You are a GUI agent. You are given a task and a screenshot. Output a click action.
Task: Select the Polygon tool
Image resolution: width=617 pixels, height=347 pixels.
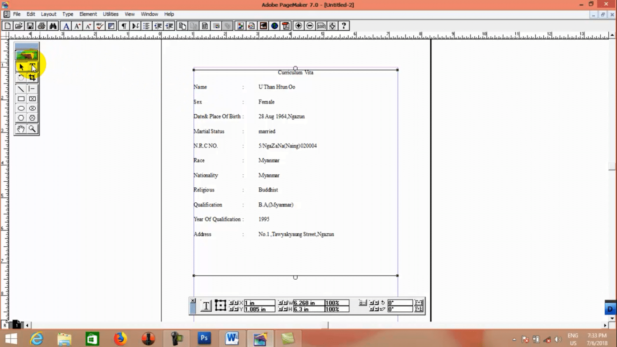point(21,118)
